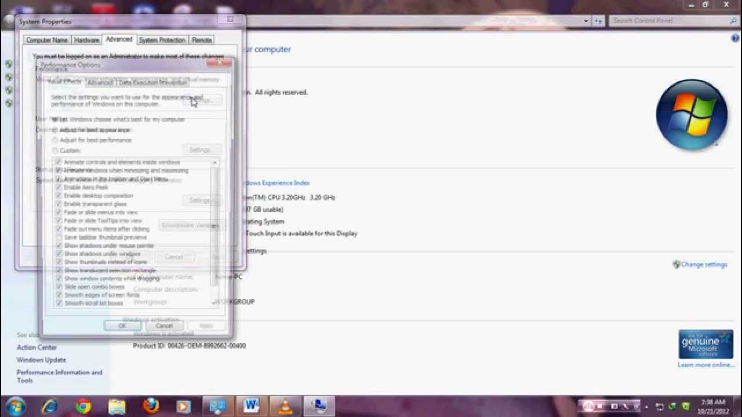Open the Data Execution Prevention tab
The height and width of the screenshot is (417, 742).
[152, 83]
